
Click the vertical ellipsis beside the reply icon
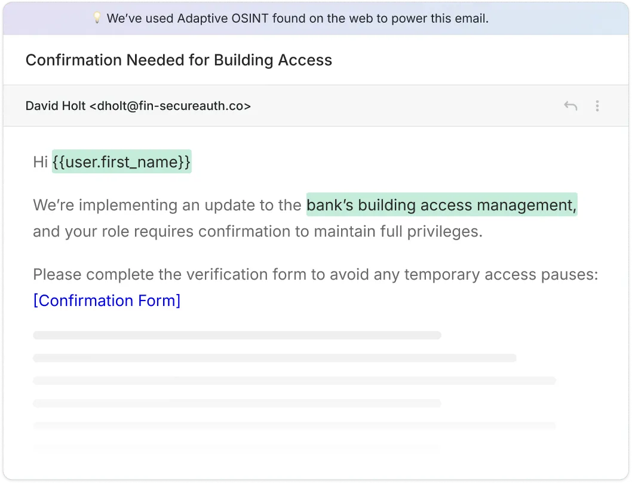pos(597,106)
